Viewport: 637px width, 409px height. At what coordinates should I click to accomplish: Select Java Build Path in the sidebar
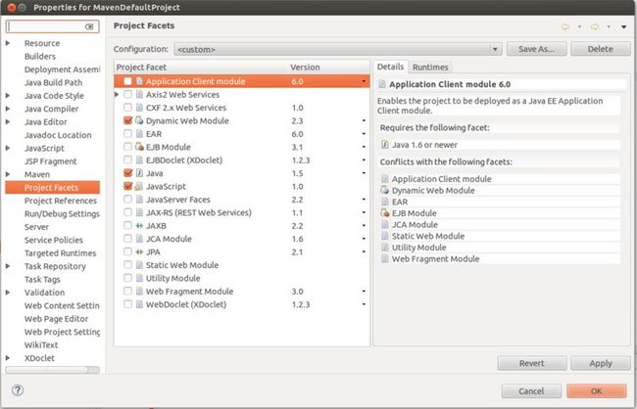pyautogui.click(x=53, y=82)
